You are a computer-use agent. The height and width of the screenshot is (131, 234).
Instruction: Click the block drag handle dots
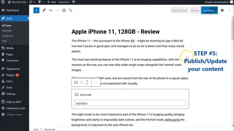(x=82, y=83)
